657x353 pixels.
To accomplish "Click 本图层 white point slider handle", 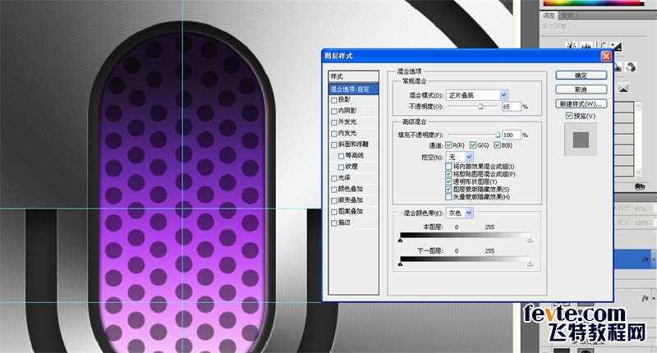I will point(530,241).
